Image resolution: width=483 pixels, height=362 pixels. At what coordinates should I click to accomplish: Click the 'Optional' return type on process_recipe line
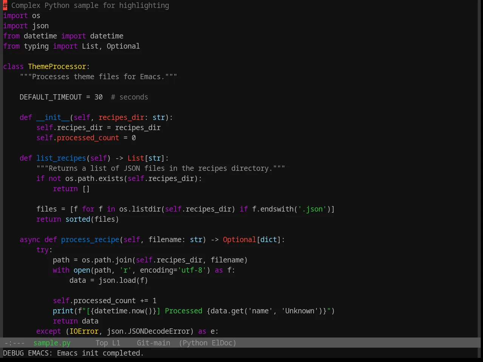tap(240, 239)
